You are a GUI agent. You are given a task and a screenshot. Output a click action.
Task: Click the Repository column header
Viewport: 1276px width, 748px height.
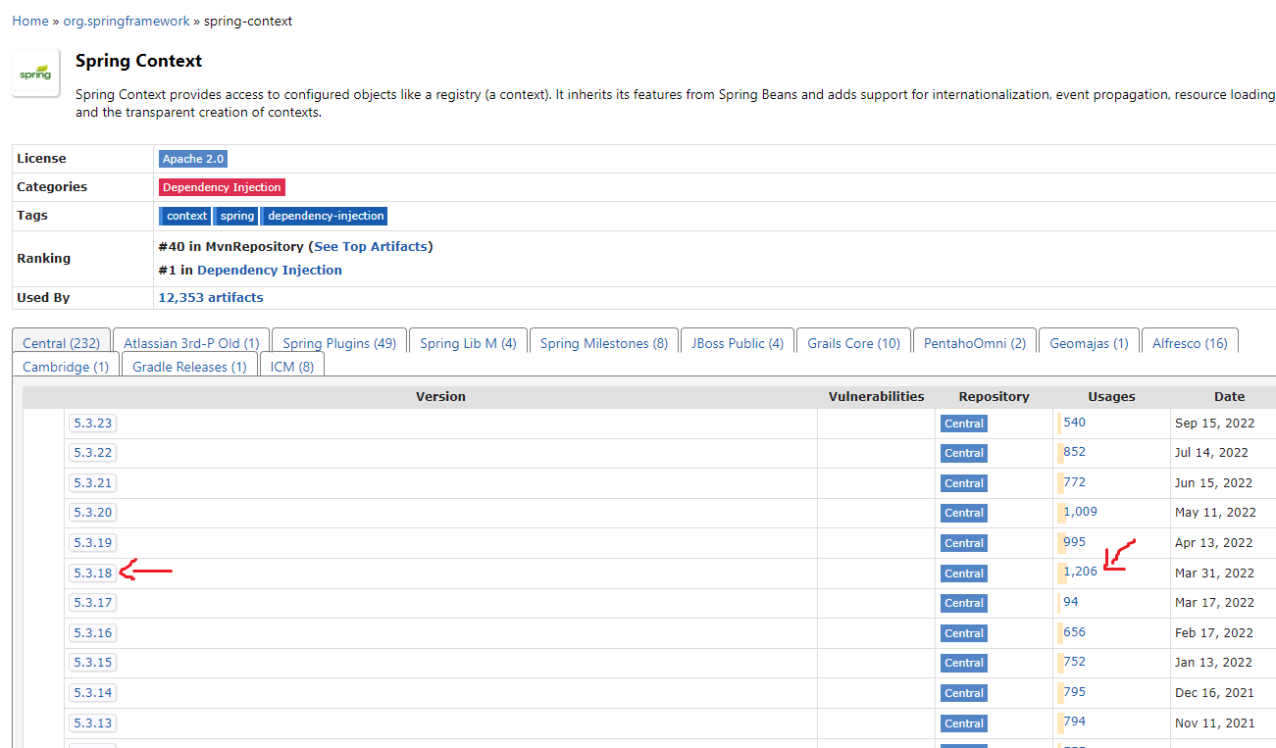[x=994, y=397]
